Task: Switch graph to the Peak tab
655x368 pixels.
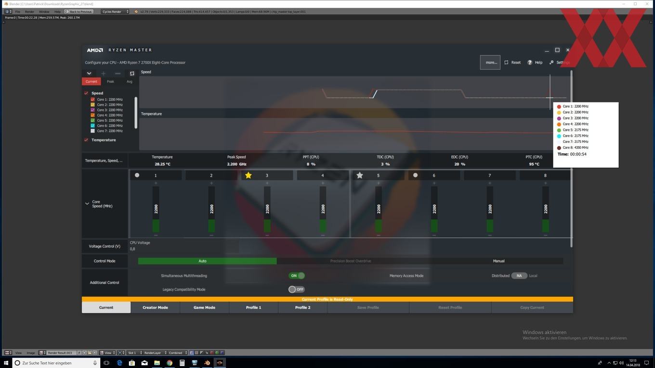Action: click(x=110, y=81)
